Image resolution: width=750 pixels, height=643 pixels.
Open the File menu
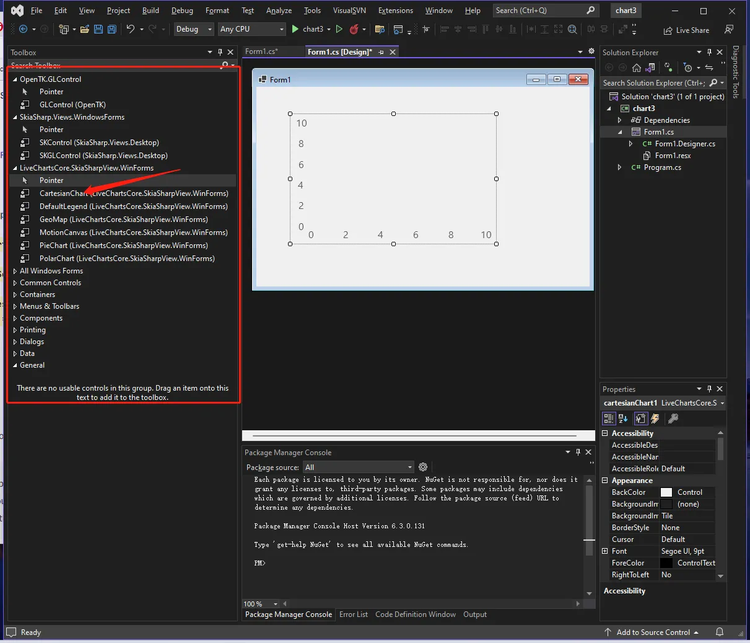coord(37,11)
